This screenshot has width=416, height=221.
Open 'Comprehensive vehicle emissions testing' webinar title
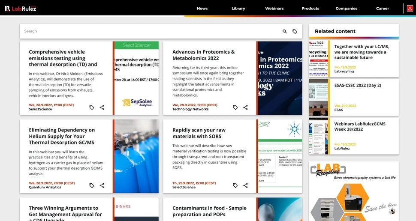(x=63, y=58)
